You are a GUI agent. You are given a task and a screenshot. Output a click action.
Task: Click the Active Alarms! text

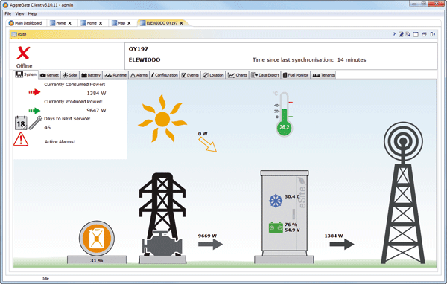pos(60,142)
